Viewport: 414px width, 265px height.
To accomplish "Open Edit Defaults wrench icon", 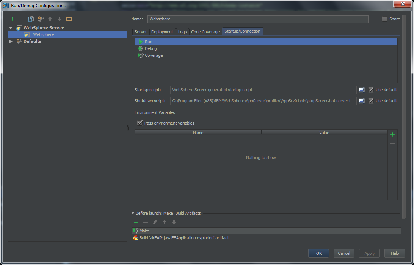I will tap(41, 19).
